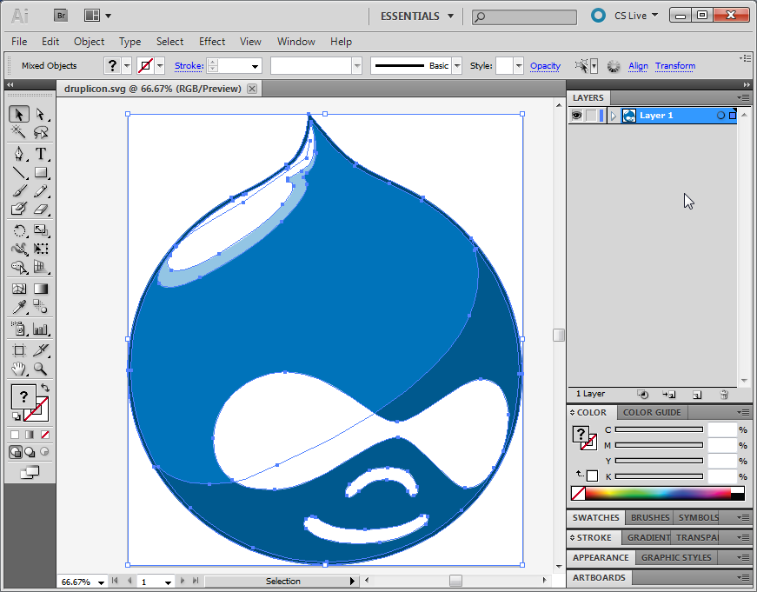Create new layer in Layers panel

tap(697, 395)
